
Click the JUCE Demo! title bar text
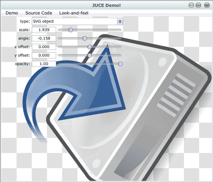[x=106, y=5]
